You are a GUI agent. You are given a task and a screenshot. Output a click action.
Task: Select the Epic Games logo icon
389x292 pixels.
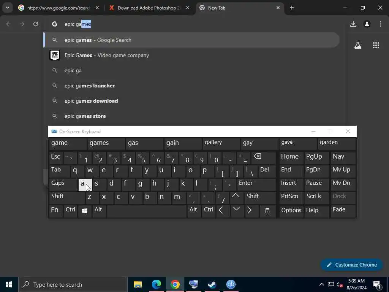pos(55,55)
